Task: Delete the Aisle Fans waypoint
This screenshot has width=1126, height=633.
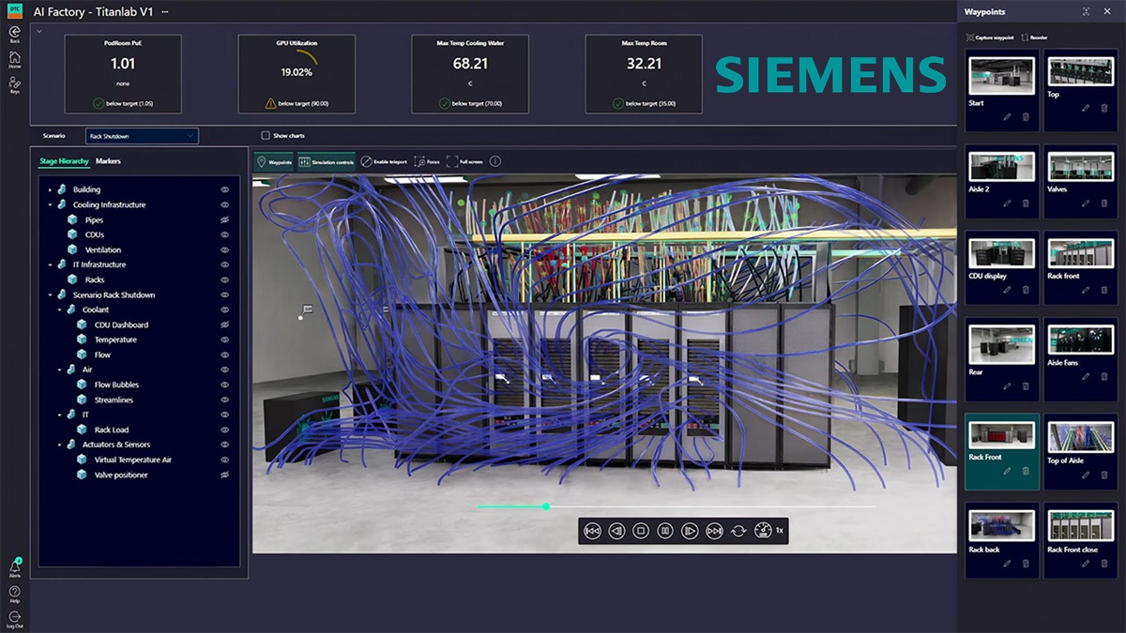Action: (x=1104, y=377)
